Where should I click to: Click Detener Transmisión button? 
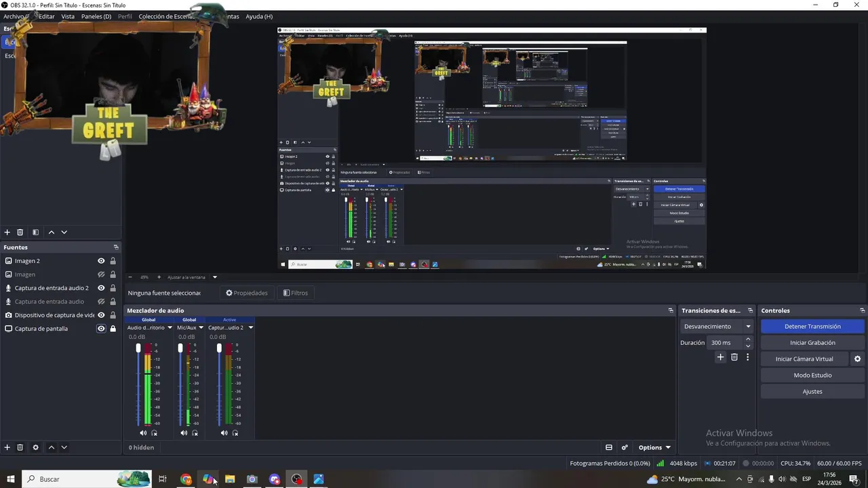click(x=812, y=326)
